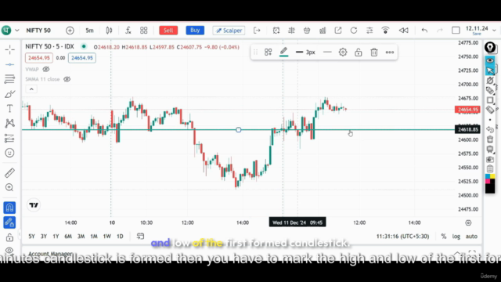This screenshot has height=282, width=501.
Task: Open the Scalper panel
Action: [229, 31]
